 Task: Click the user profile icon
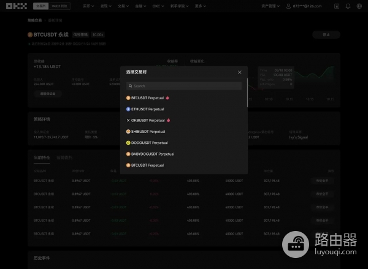pos(288,6)
